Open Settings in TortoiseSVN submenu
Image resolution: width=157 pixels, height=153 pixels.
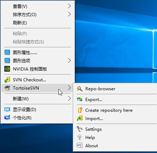pyautogui.click(x=115, y=129)
